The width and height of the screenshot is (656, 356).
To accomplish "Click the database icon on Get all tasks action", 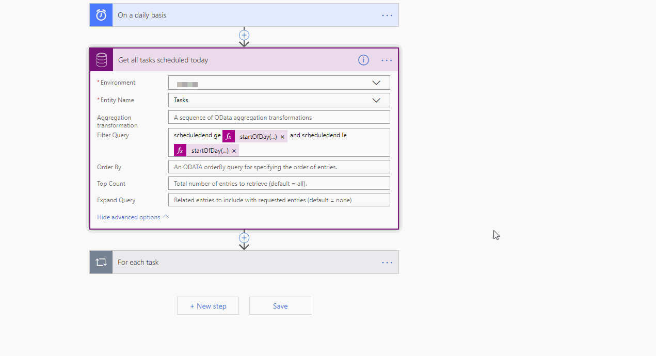I will point(101,59).
